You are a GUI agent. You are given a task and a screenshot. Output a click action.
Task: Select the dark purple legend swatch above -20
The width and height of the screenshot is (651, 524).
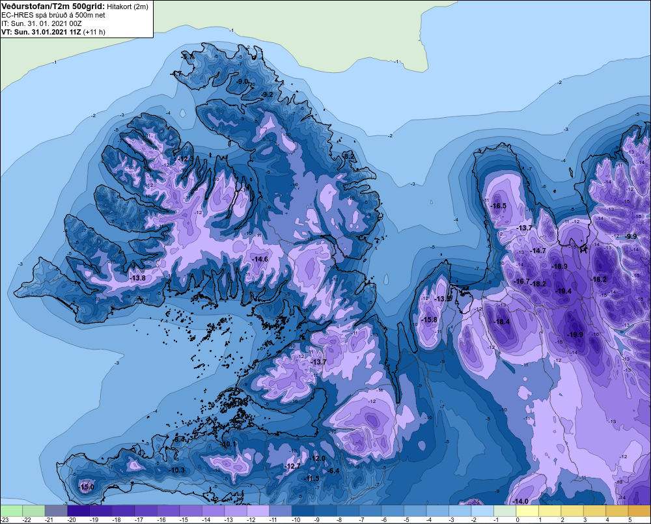coord(79,510)
